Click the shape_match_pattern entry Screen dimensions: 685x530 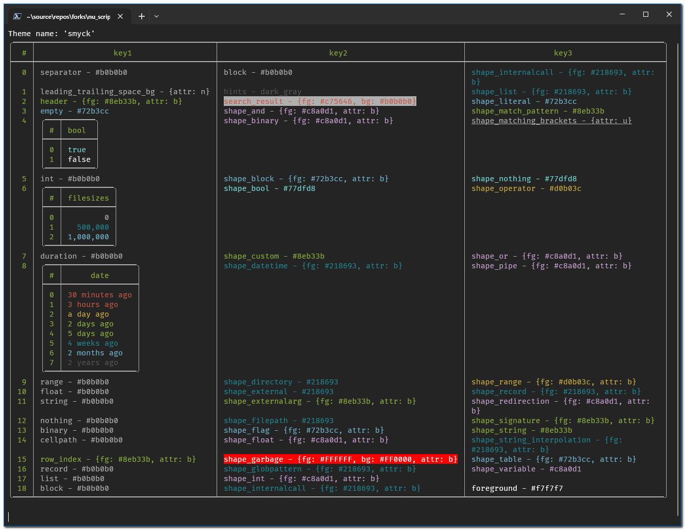click(538, 111)
